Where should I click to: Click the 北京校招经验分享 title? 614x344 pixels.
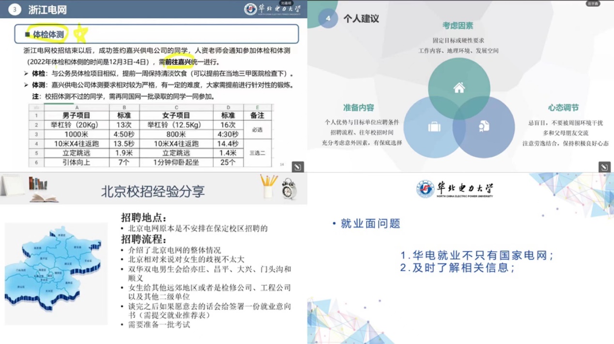[153, 191]
